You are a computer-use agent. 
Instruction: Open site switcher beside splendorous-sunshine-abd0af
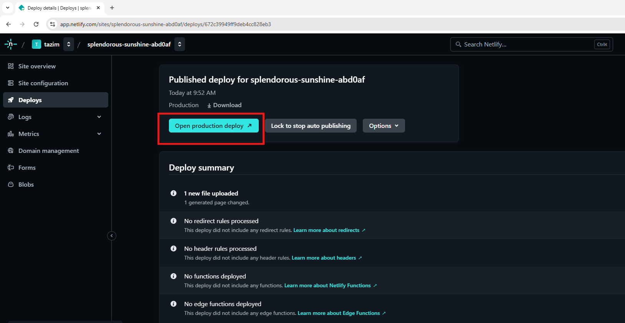click(x=180, y=44)
